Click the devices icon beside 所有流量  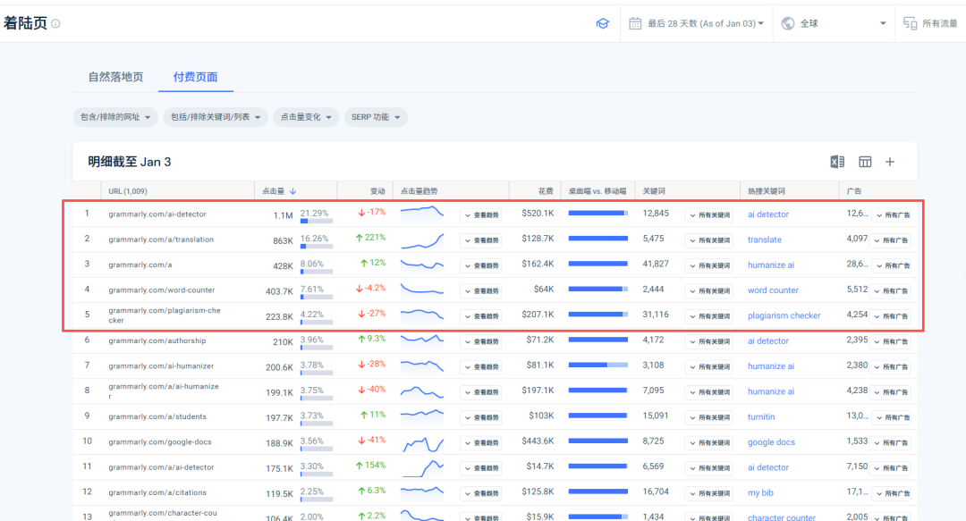coord(910,23)
